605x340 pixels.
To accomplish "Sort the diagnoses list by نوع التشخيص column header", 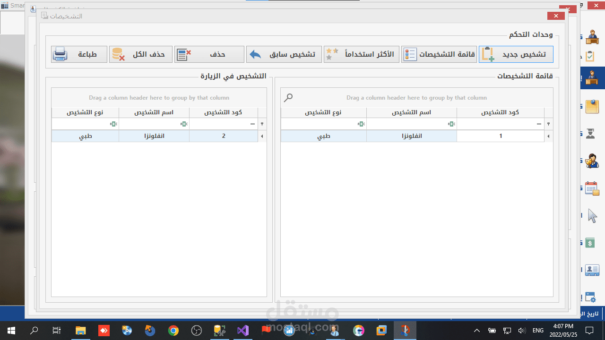I will click(x=324, y=112).
